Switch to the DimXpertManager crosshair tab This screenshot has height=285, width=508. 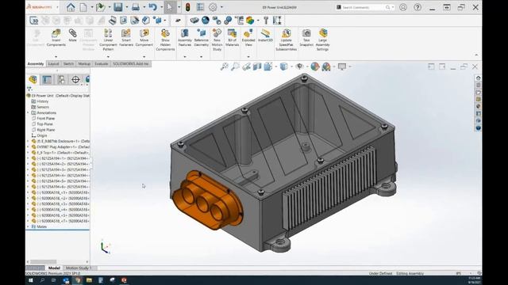click(75, 79)
